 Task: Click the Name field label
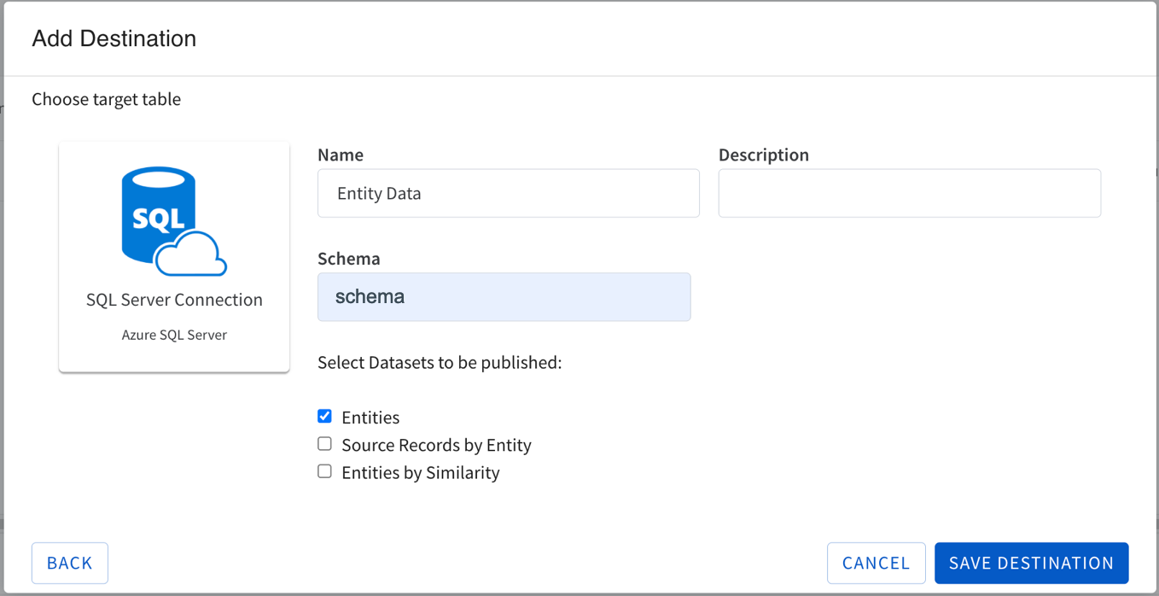click(x=341, y=155)
